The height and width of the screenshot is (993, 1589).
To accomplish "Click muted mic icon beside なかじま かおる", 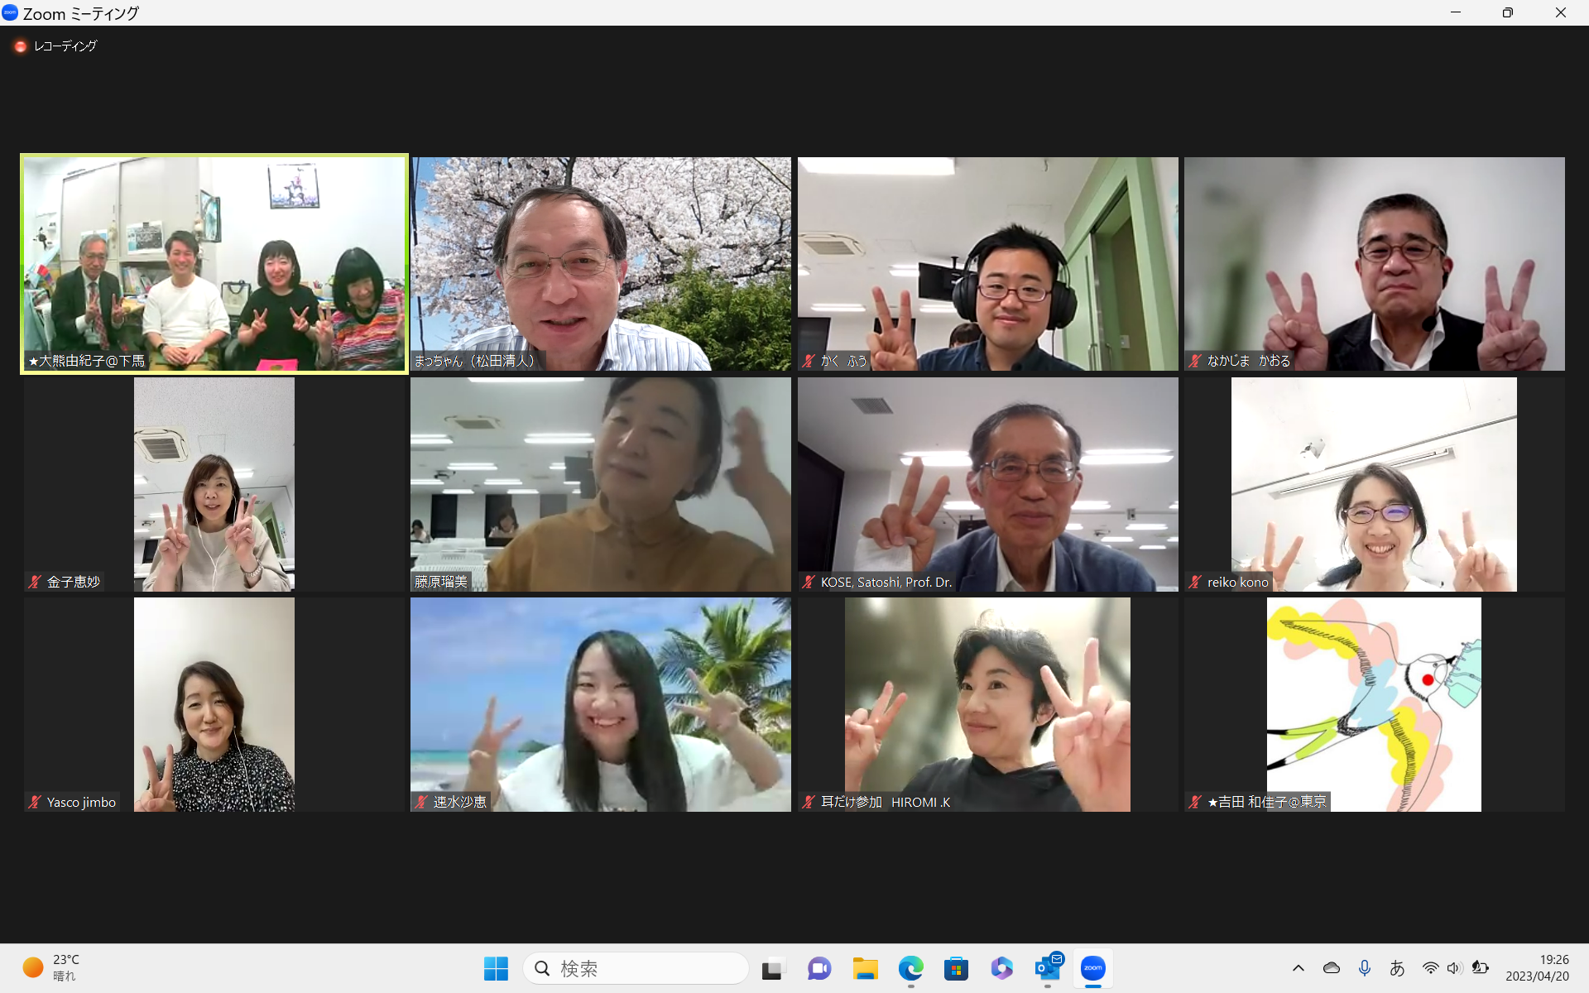I will pyautogui.click(x=1196, y=361).
